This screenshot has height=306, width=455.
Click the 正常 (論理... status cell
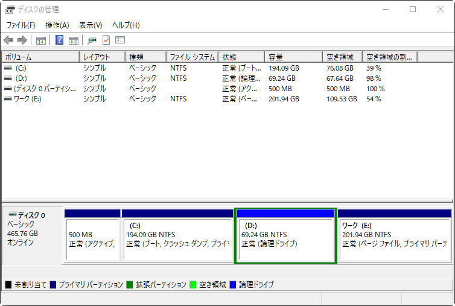point(241,78)
